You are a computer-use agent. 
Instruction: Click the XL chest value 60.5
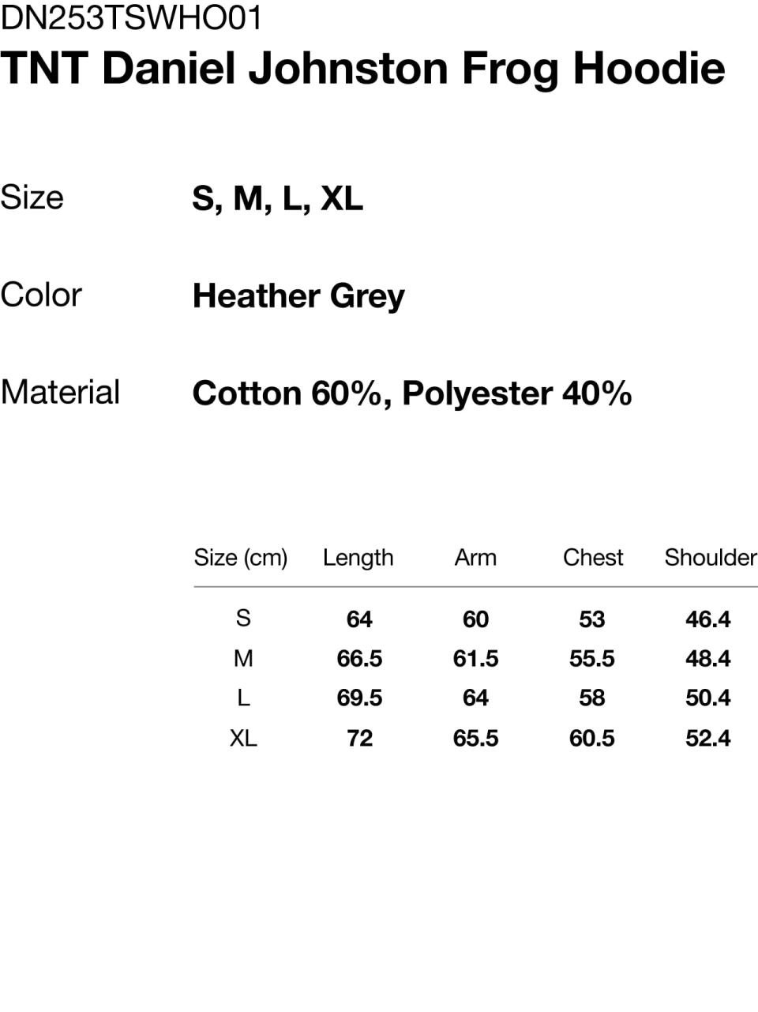point(592,738)
